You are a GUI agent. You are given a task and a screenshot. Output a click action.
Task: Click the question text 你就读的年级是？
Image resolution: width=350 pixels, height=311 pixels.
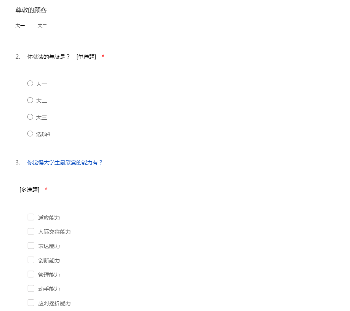(x=49, y=57)
